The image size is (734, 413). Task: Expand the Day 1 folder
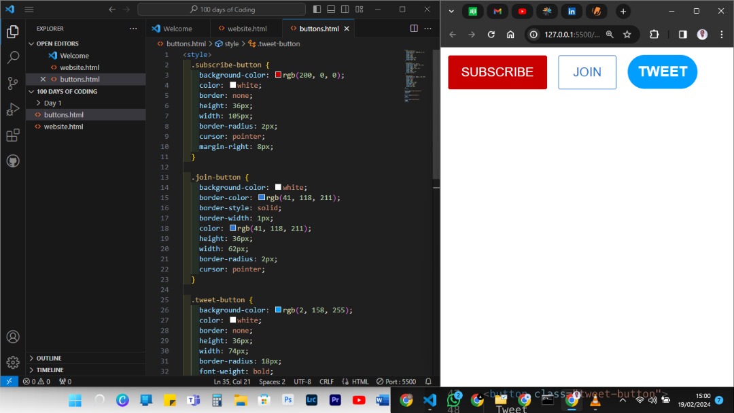pyautogui.click(x=52, y=103)
